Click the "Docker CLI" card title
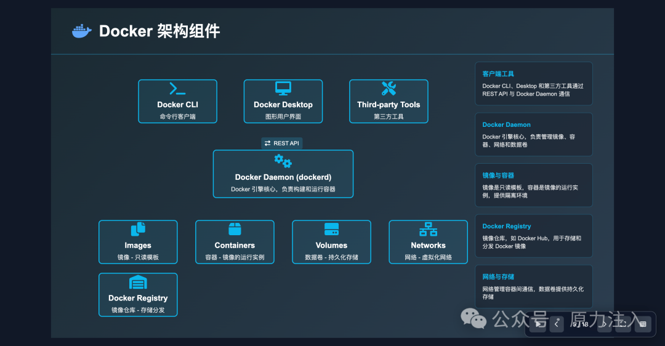The image size is (665, 346). [177, 105]
